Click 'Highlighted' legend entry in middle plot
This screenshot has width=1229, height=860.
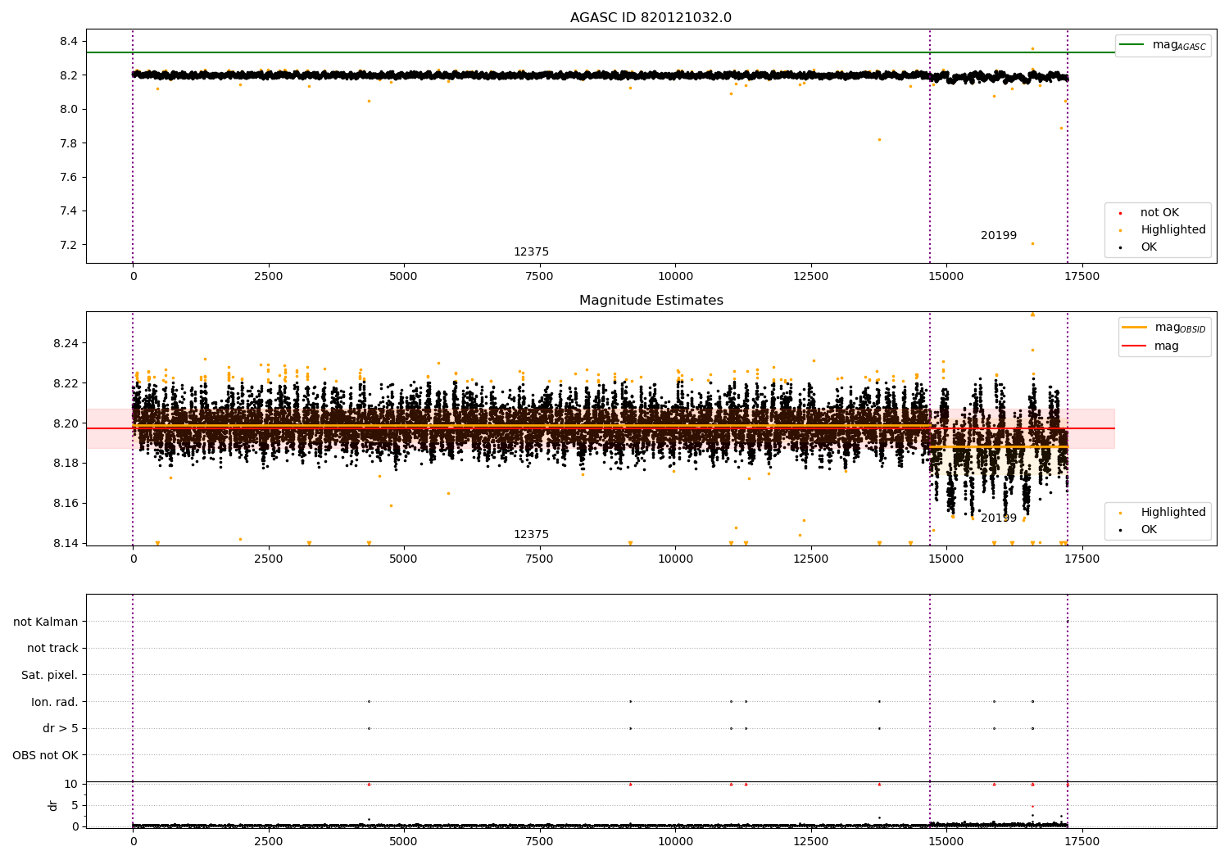[1172, 513]
